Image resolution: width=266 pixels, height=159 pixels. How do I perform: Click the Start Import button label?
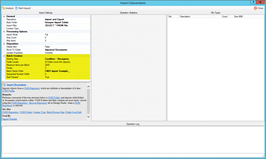coord(24,8)
